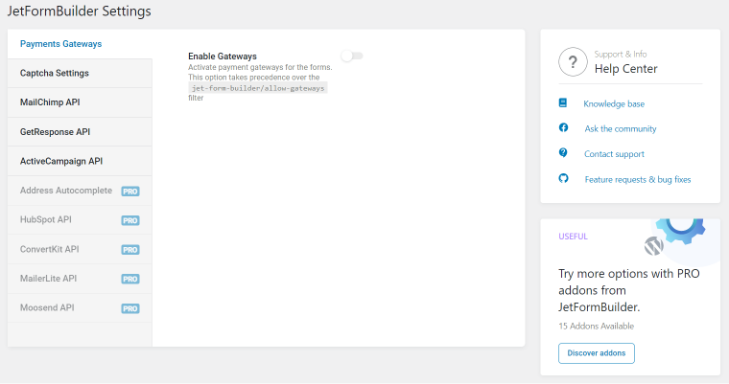Select the Moosend API tab

[80, 307]
